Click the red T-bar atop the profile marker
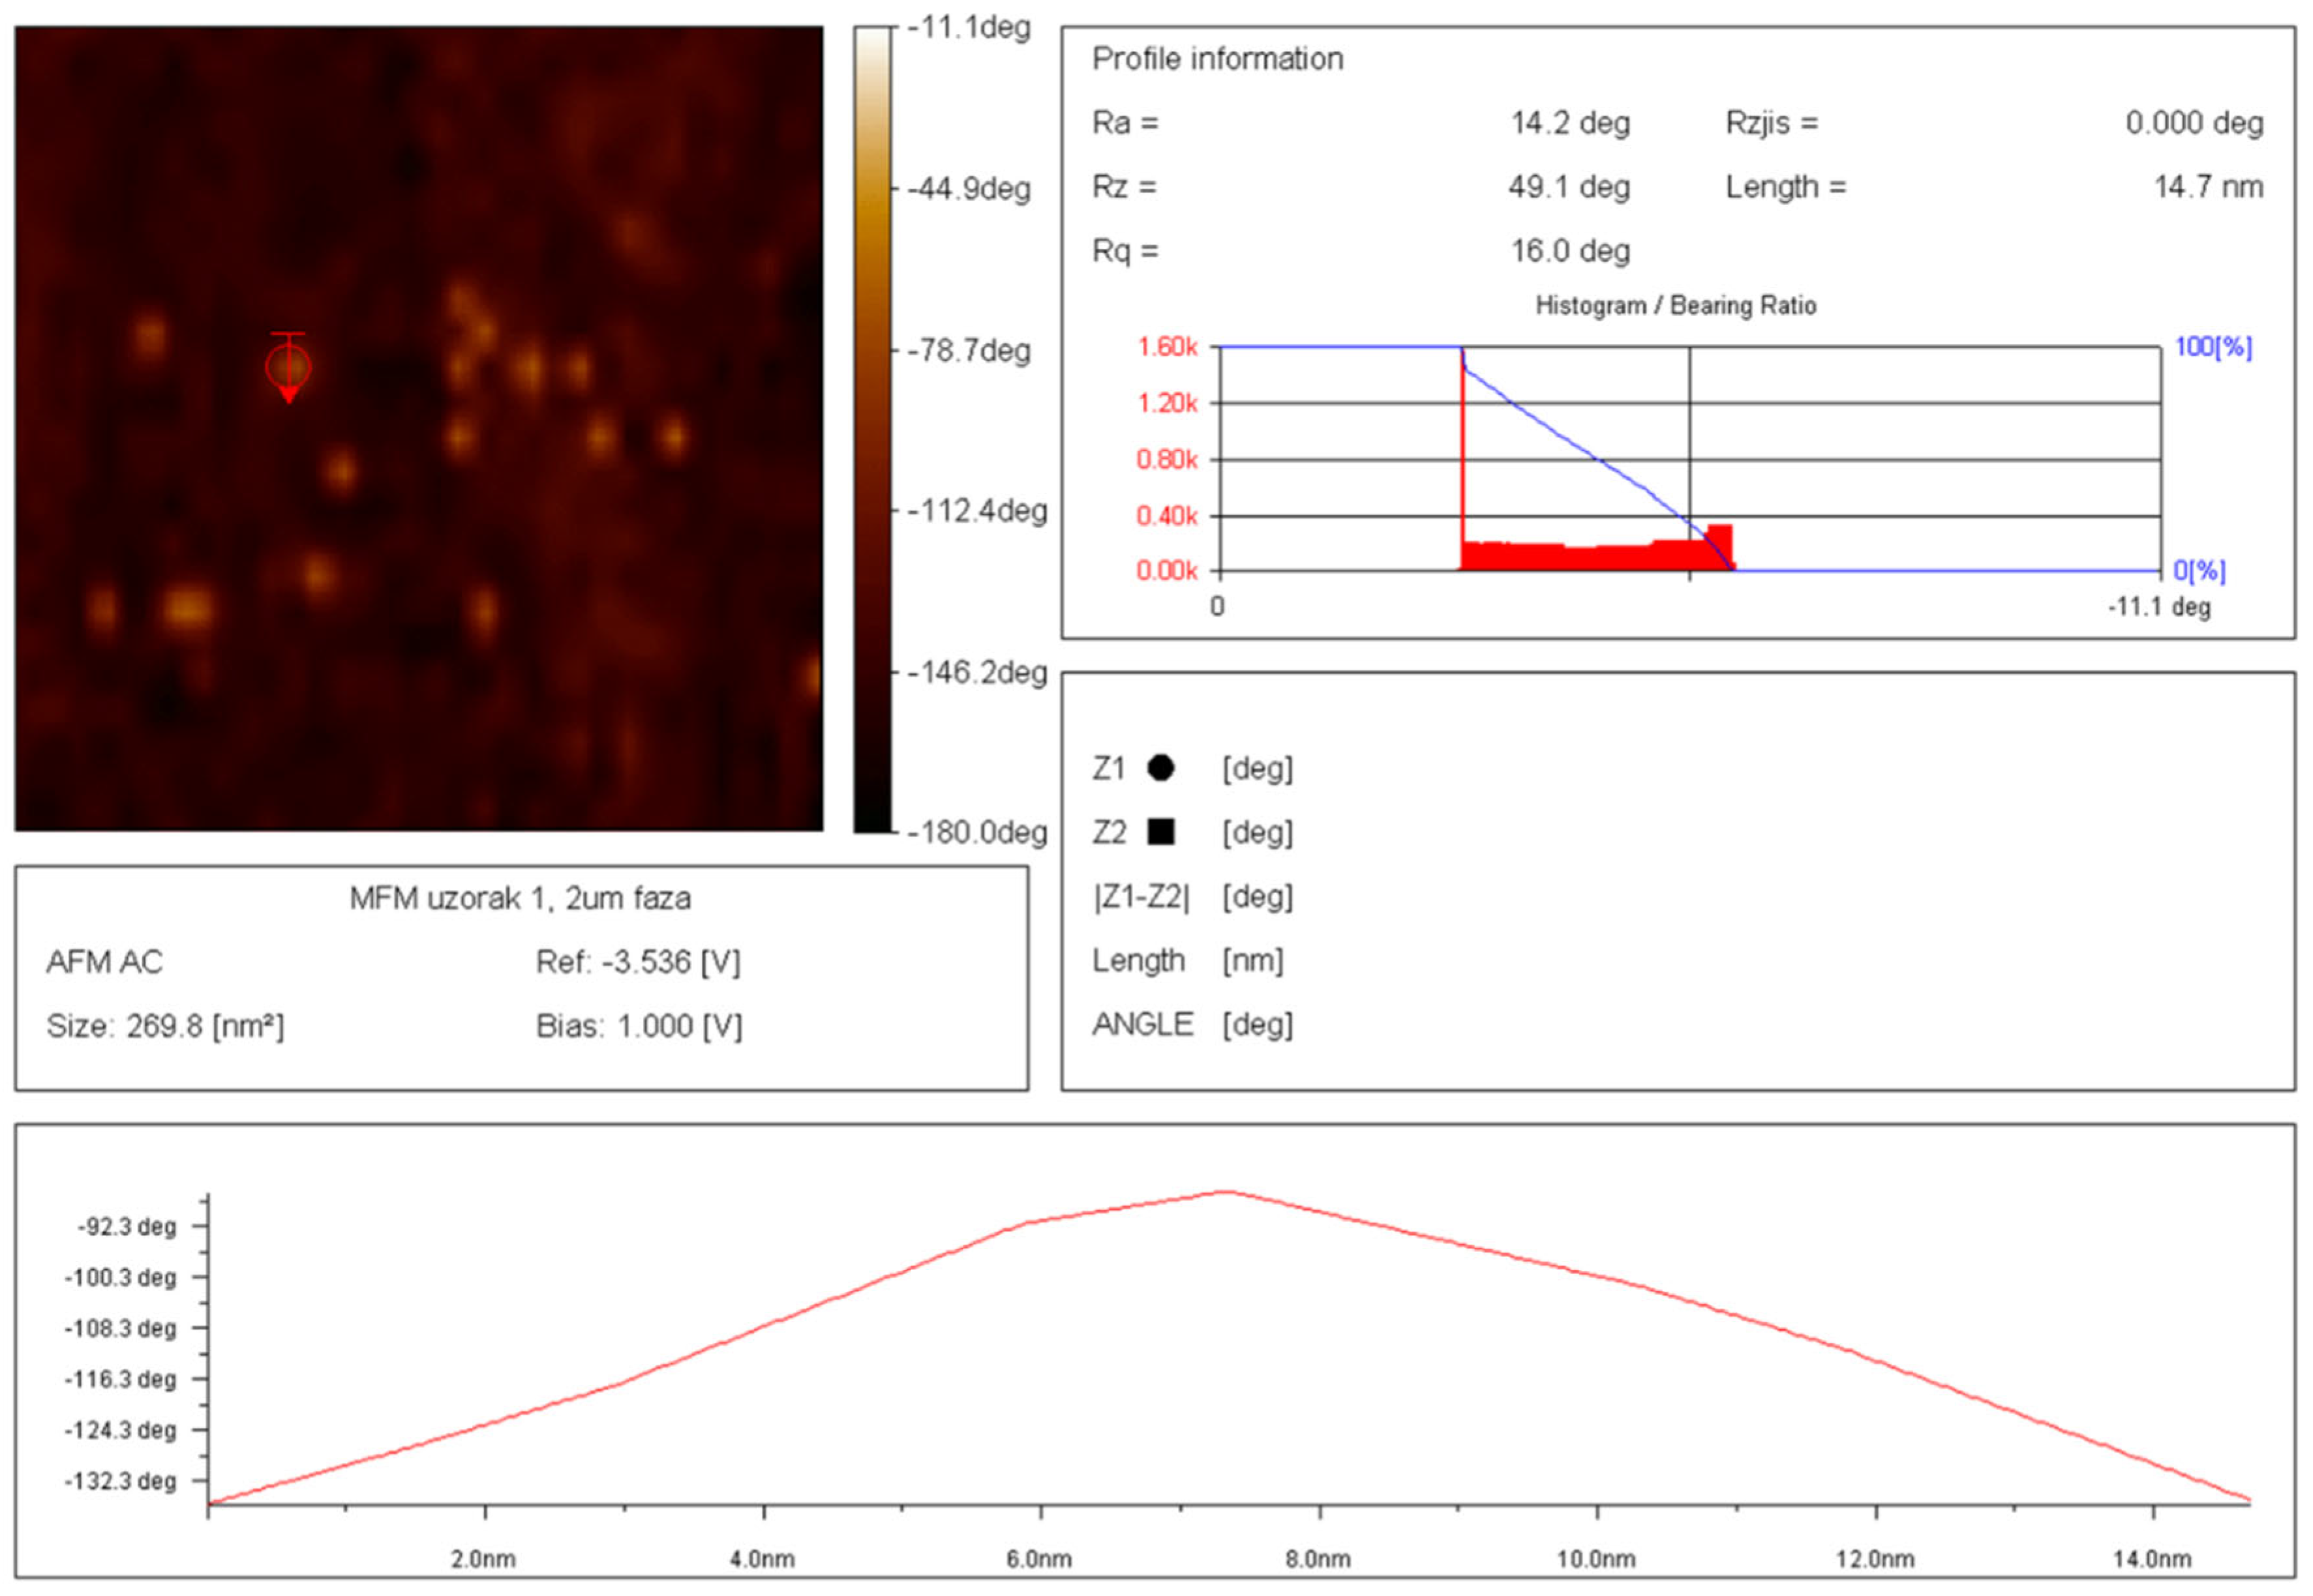 (288, 334)
